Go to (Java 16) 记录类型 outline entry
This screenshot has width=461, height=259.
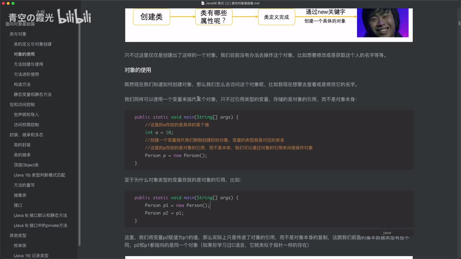point(31,256)
